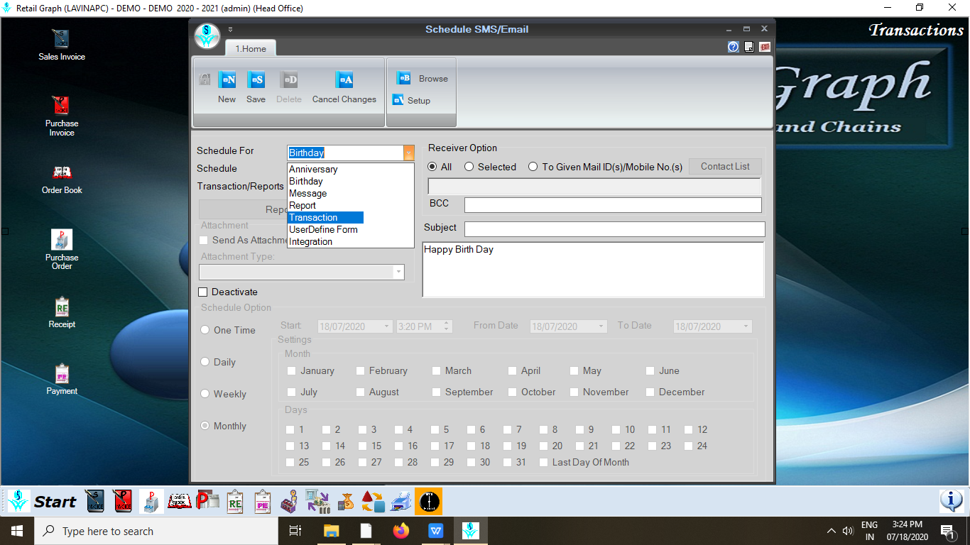
Task: Click the RE receipt clipboard icon in app bar
Action: tap(235, 501)
